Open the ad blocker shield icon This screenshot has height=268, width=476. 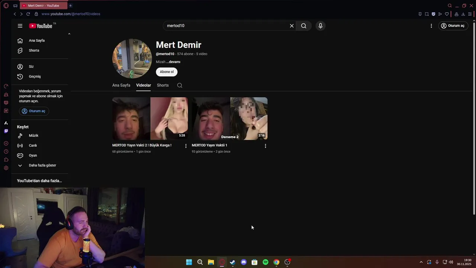434,14
